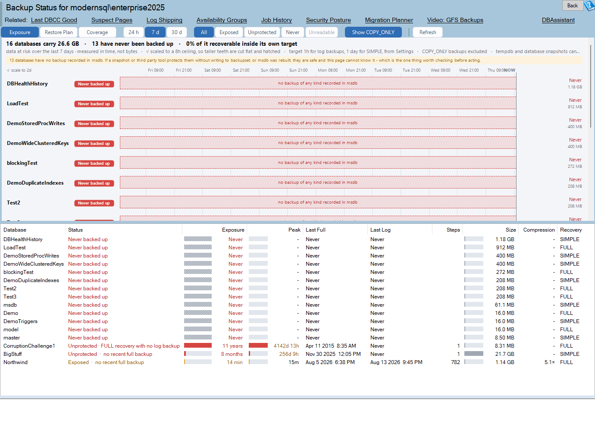Image resolution: width=595 pixels, height=421 pixels.
Task: Toggle Show COPY_ONLY backups
Action: tap(373, 32)
